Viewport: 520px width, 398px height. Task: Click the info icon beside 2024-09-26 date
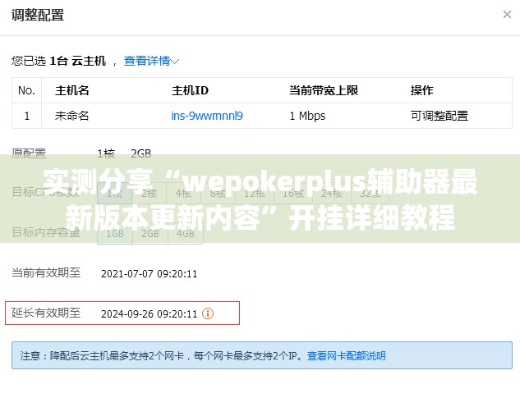click(x=208, y=313)
